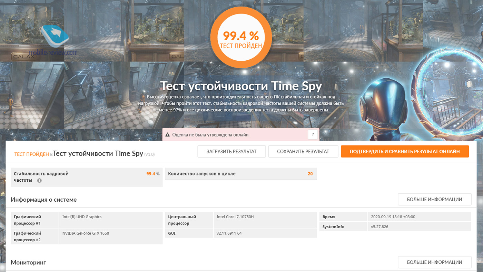Image resolution: width=483 pixels, height=272 pixels.
Task: Open the question mark help button
Action: 313,134
